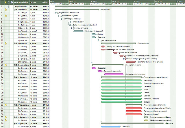Collapse the 3. Conception summary task
This screenshot has width=185, height=128.
(15, 65)
